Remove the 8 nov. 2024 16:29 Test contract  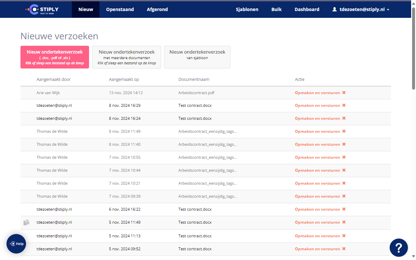pos(344,105)
